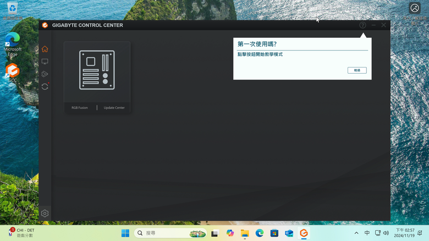Open the monitor section in GCC sidebar
The image size is (429, 241).
coord(45,61)
